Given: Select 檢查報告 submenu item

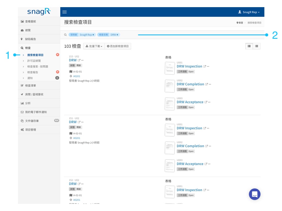Looking at the screenshot, I should point(32,72).
